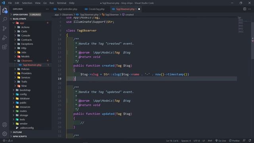Open Go menu

pyautogui.click(x=45, y=3)
